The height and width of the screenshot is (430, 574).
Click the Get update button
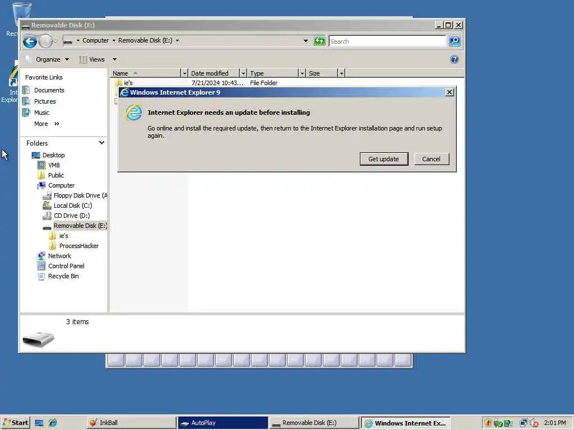tap(383, 159)
